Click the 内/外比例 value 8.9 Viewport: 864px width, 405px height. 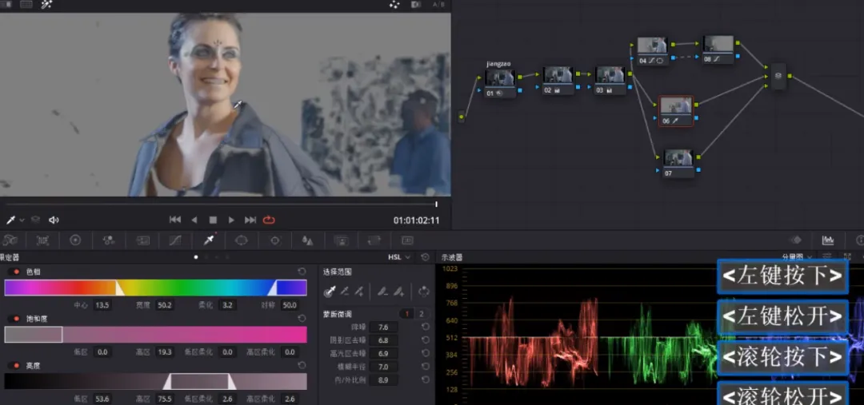[x=383, y=379]
